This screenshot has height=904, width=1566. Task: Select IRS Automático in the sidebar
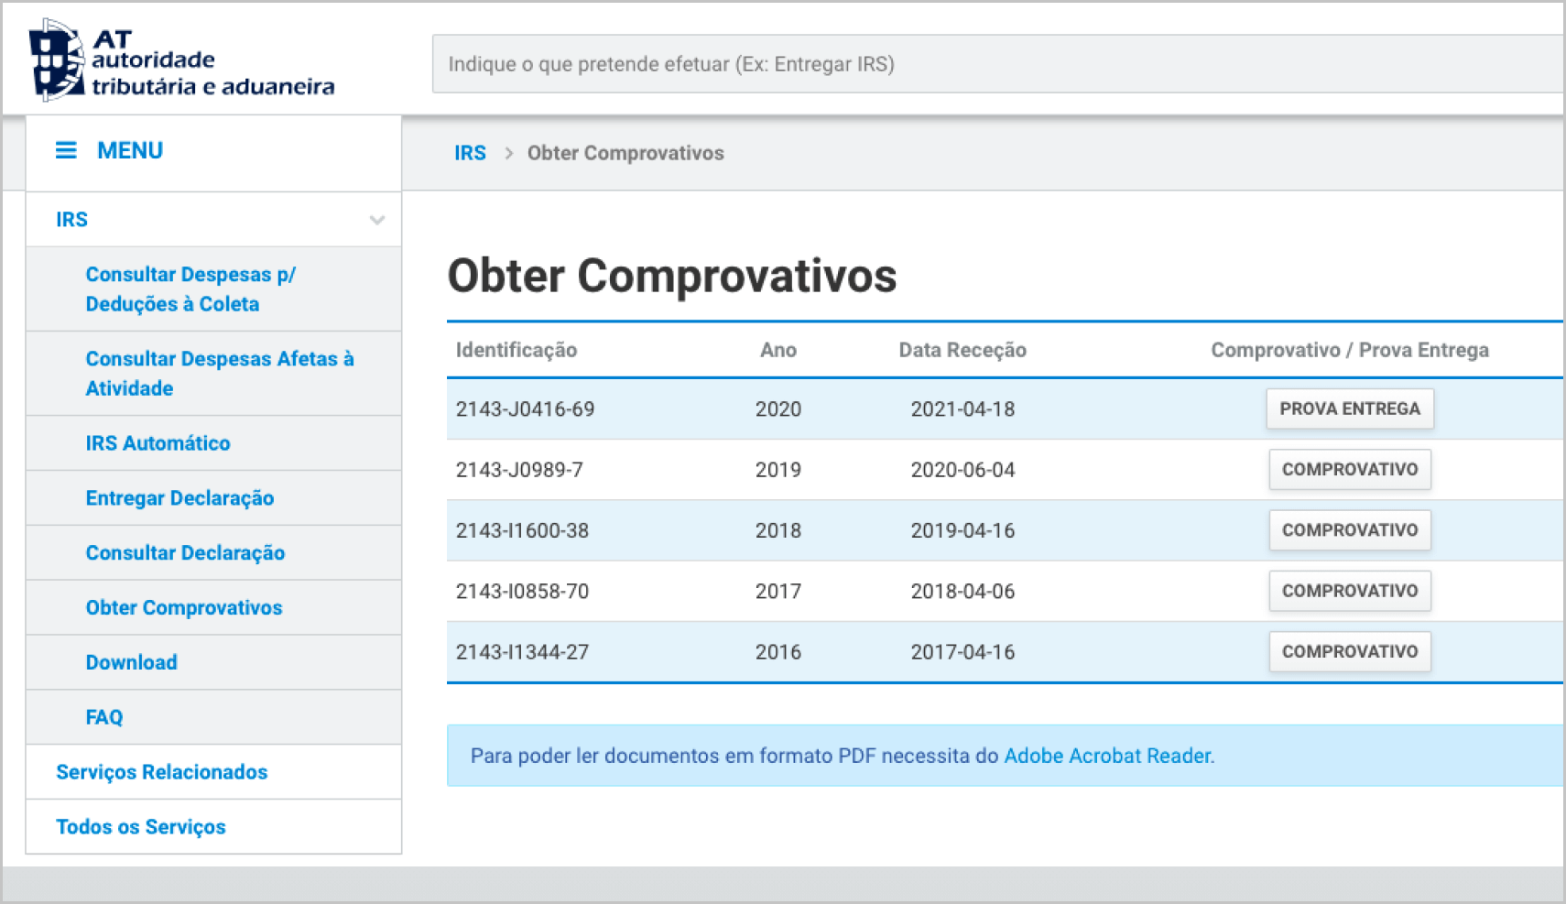(158, 443)
